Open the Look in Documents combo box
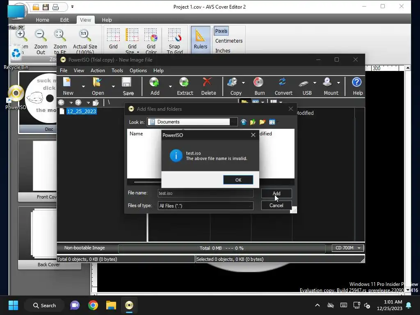 coord(192,122)
